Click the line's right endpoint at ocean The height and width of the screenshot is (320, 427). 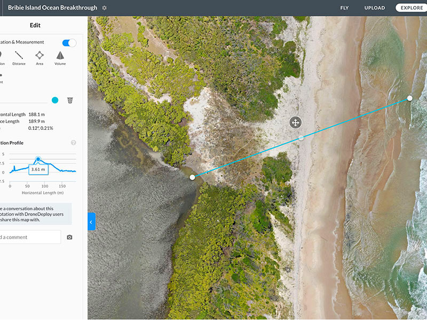409,98
